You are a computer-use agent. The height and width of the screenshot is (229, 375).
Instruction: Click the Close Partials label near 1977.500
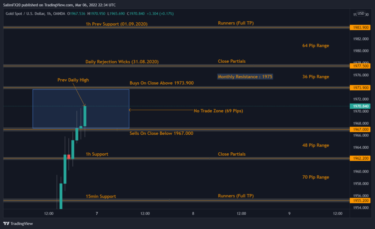point(231,61)
